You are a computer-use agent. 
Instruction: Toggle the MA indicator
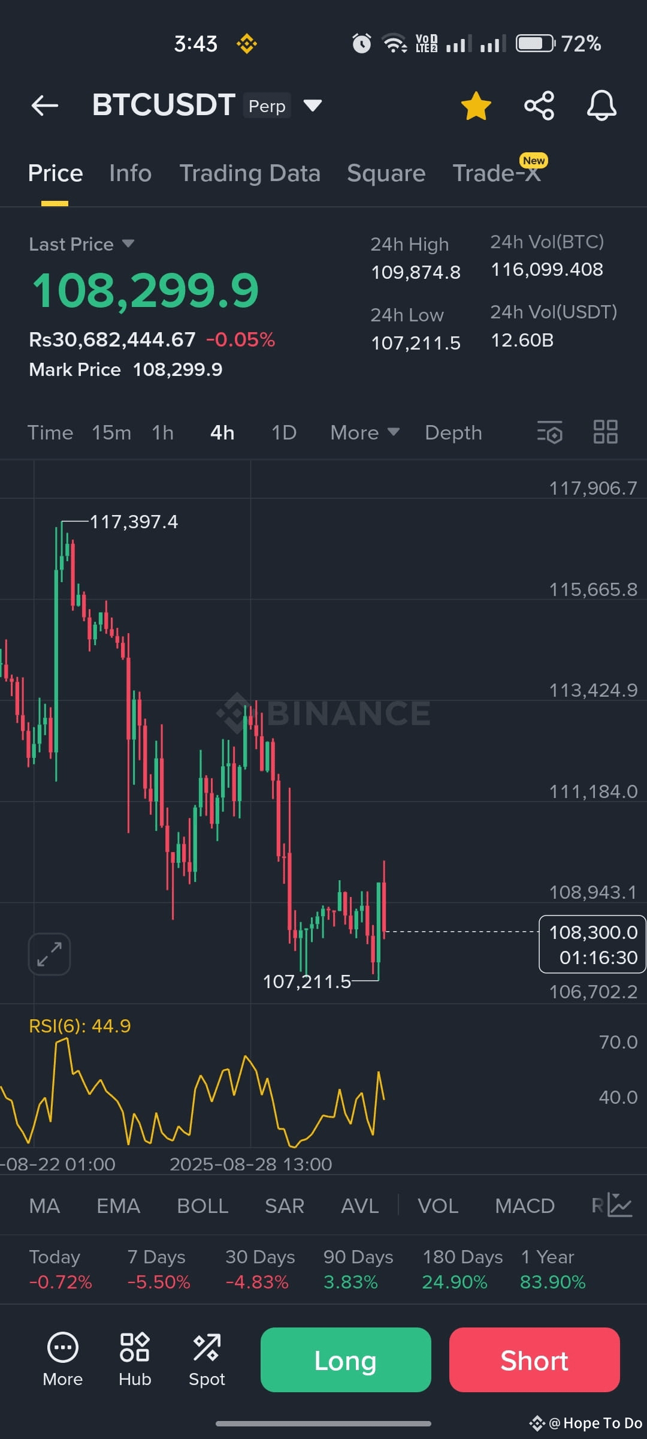coord(44,1206)
